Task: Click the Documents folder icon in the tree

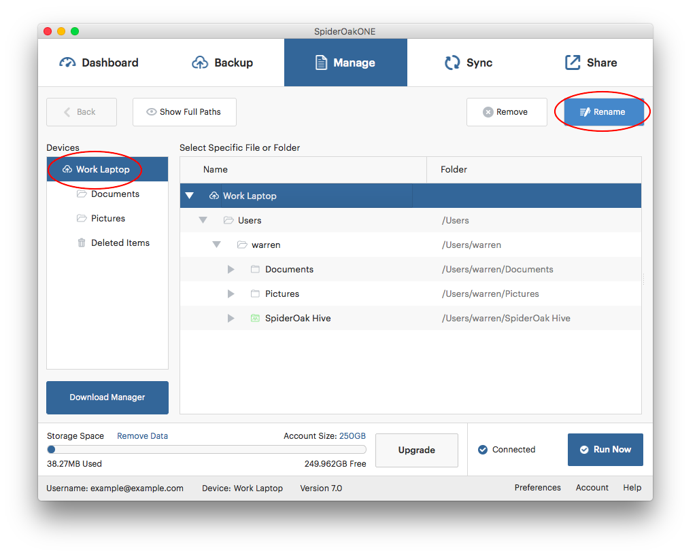Action: (255, 269)
